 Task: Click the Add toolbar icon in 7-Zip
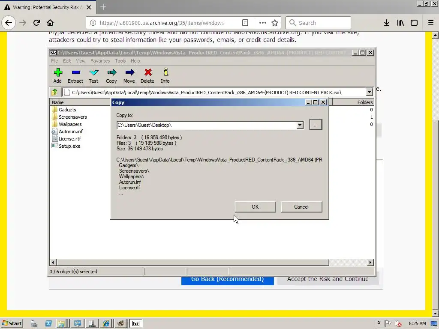58,75
